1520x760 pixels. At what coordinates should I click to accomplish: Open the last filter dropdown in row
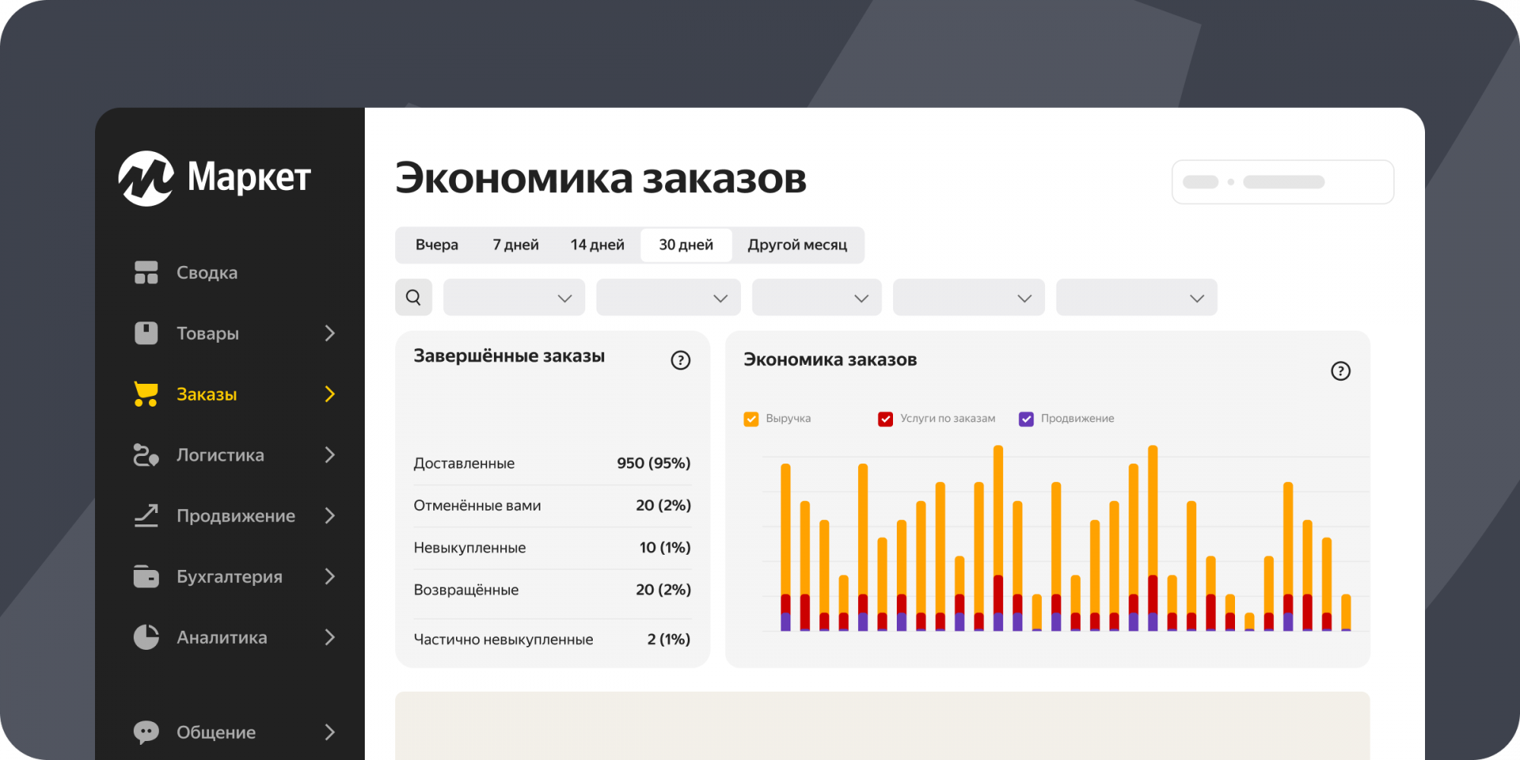(x=1136, y=297)
